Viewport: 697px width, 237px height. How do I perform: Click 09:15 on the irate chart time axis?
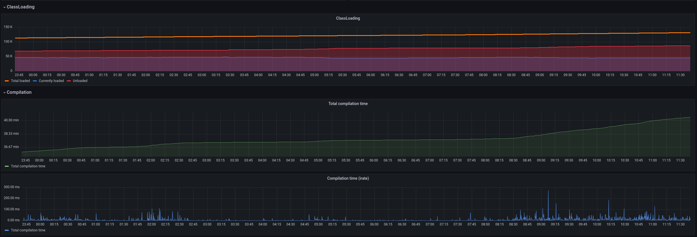(x=555, y=224)
